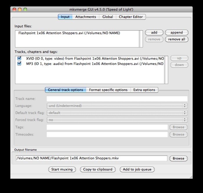Click the down track button
This screenshot has height=193, width=203.
179,65
